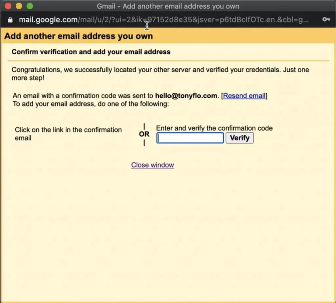Screen dimensions: 336x303
Task: Click the key icon for saved passwords
Action: (x=326, y=20)
